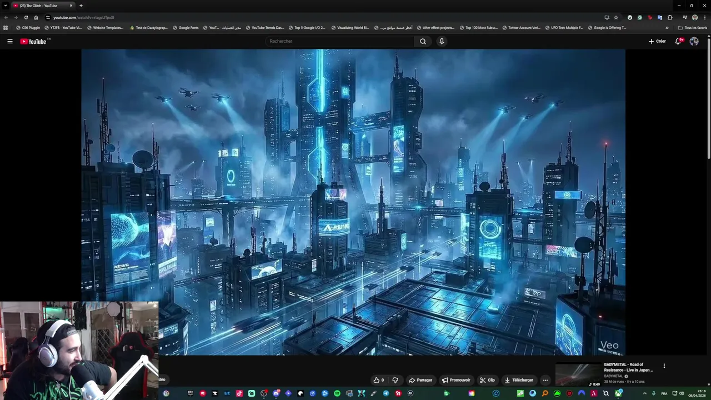
Task: Open the YouTube account avatar menu
Action: tap(694, 41)
